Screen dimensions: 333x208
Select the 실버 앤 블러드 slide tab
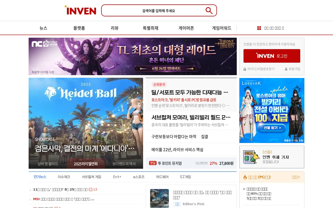(x=48, y=164)
